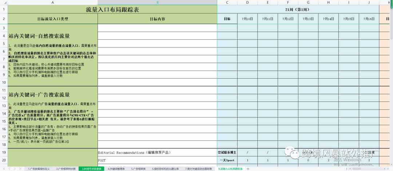Select the Editorial Recommendations cell
Image resolution: width=393 pixels, height=171 pixels.
158,152
